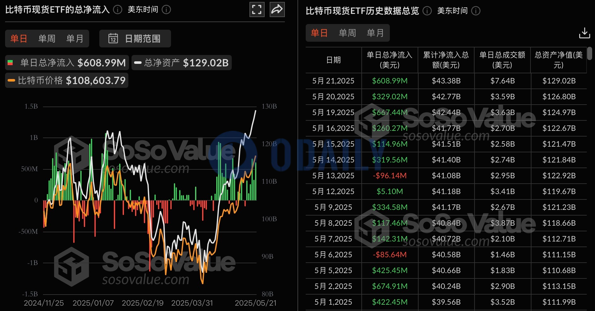Click the orange swatch of 比特币价格 legend
Image resolution: width=595 pixels, height=311 pixels.
coord(11,80)
